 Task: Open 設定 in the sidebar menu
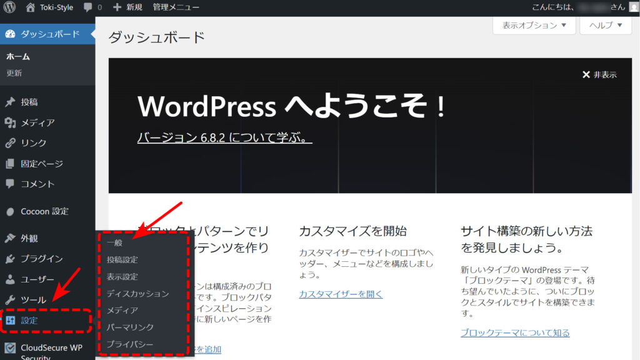pos(29,321)
